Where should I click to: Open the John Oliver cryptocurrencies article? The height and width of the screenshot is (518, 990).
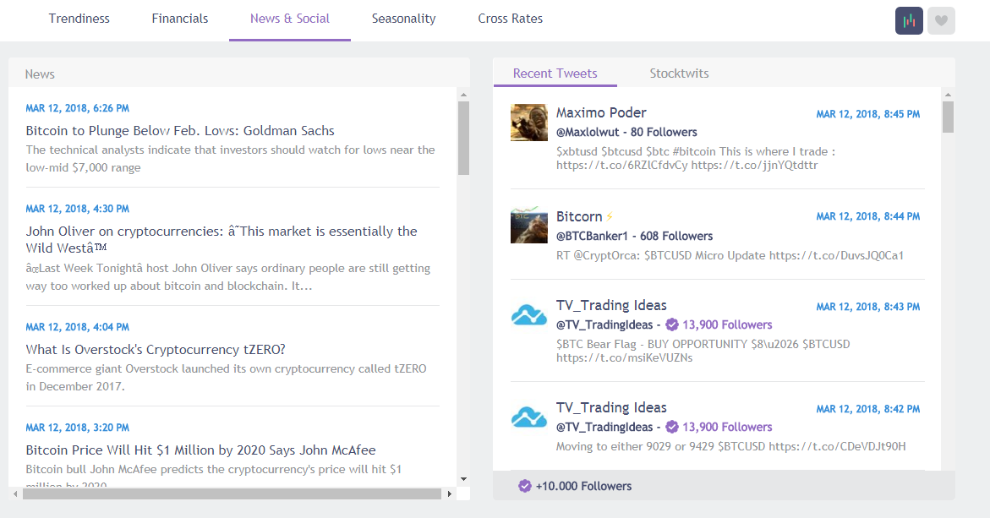(222, 239)
